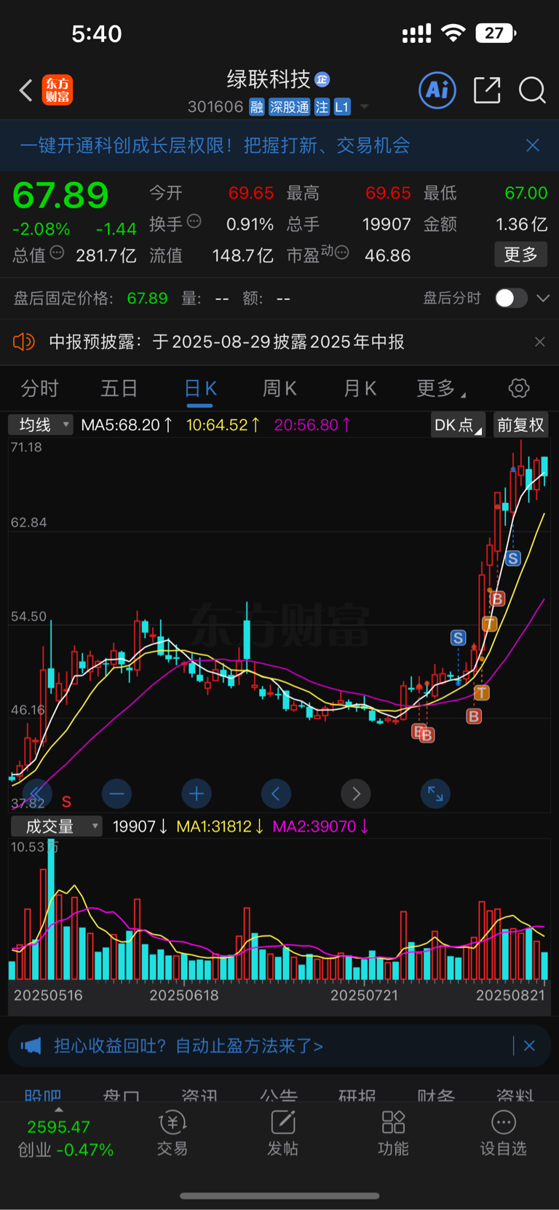Open the 自动止盈方法 promo link
Image resolution: width=559 pixels, height=1210 pixels.
pos(189,1046)
